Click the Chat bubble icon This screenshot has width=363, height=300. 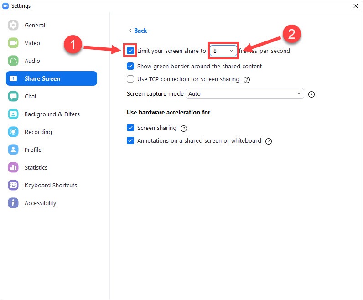pyautogui.click(x=13, y=97)
